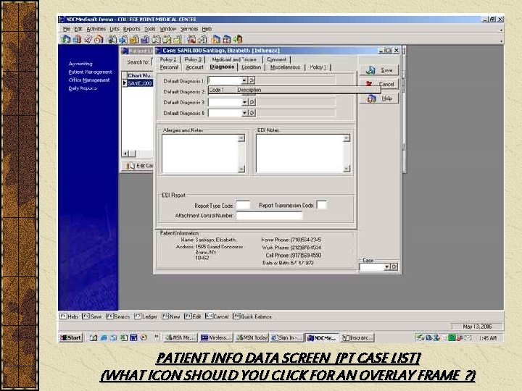522x391 pixels.
Task: Click the Attachment Control Number field
Action: coord(269,216)
